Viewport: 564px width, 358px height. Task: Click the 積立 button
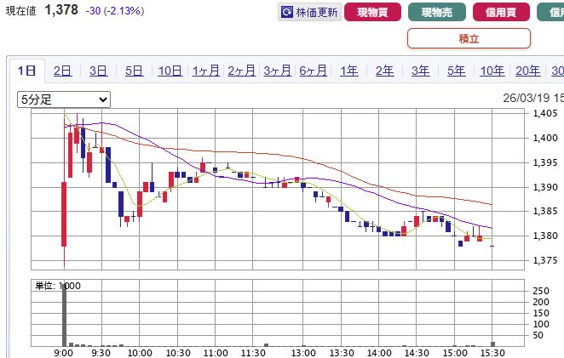469,38
